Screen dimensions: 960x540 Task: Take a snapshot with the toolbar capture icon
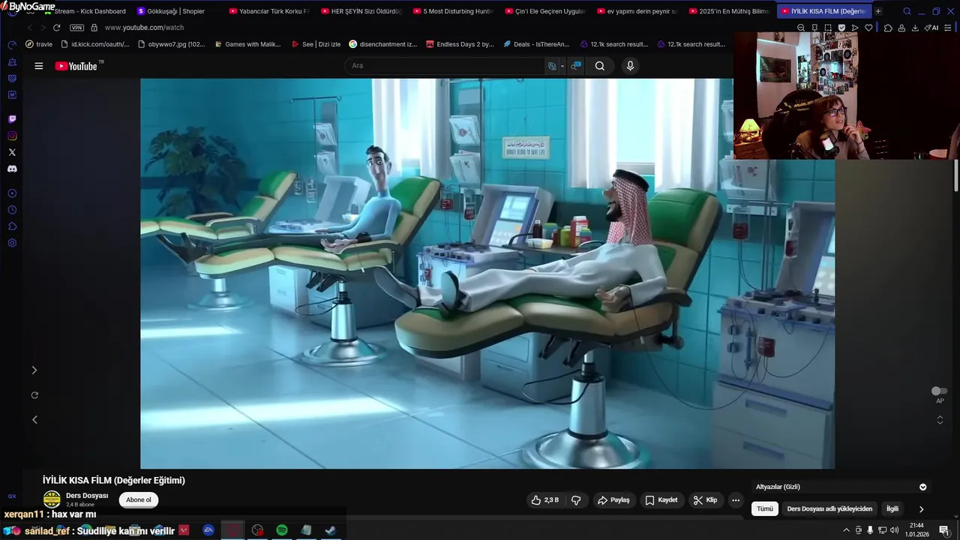[828, 28]
